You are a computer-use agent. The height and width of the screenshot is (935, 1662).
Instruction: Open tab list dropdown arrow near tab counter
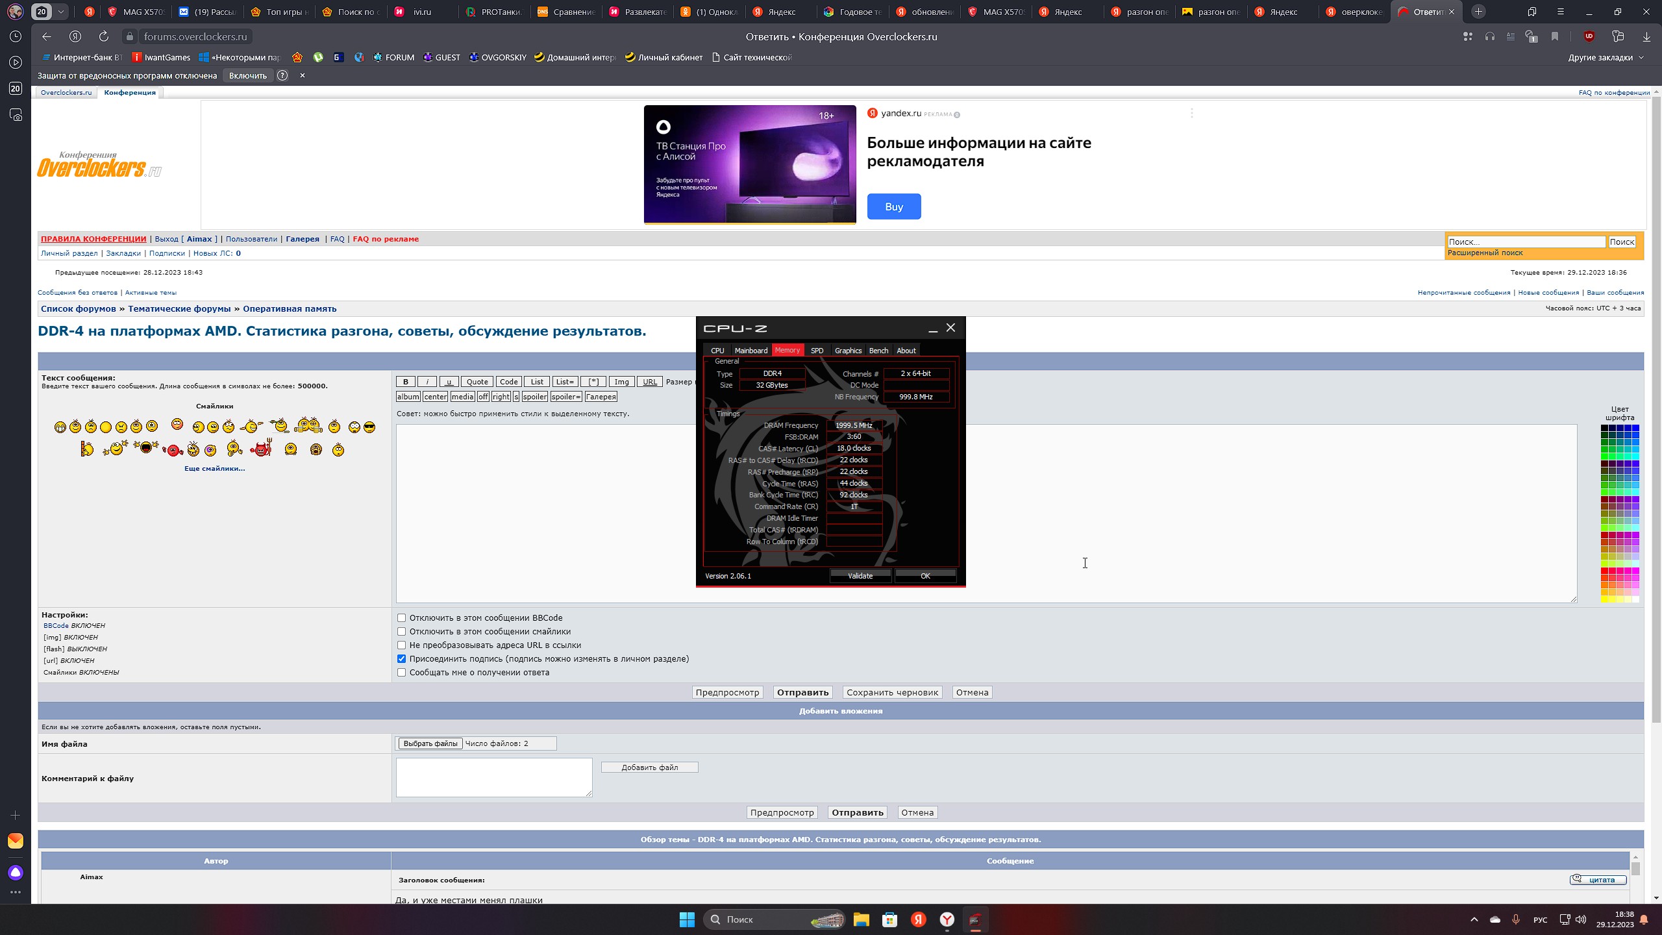[60, 11]
